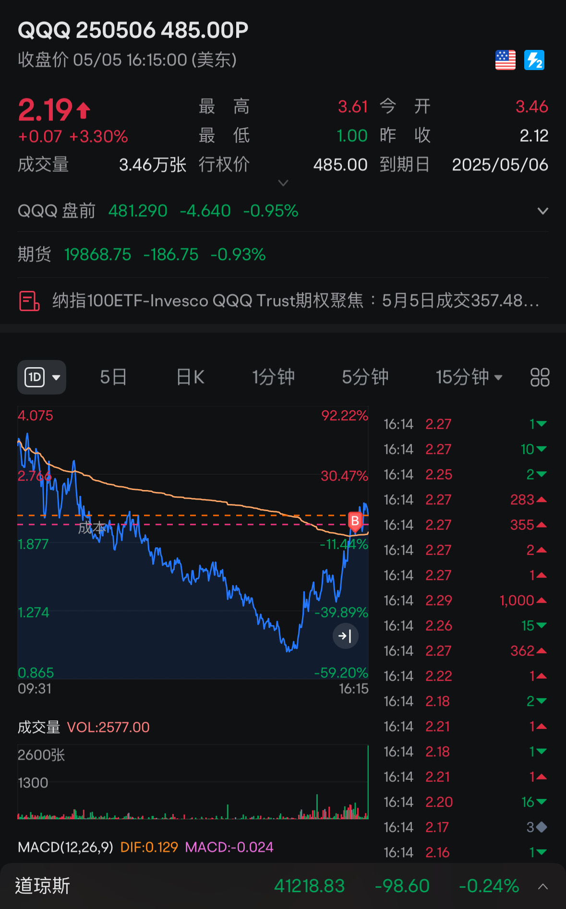Tap the 成交量 value 3.46万张

click(x=153, y=165)
